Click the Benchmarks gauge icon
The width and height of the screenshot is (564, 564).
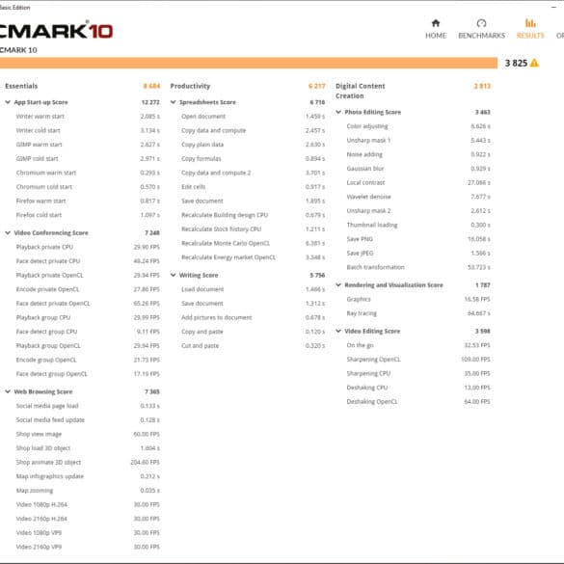[481, 23]
